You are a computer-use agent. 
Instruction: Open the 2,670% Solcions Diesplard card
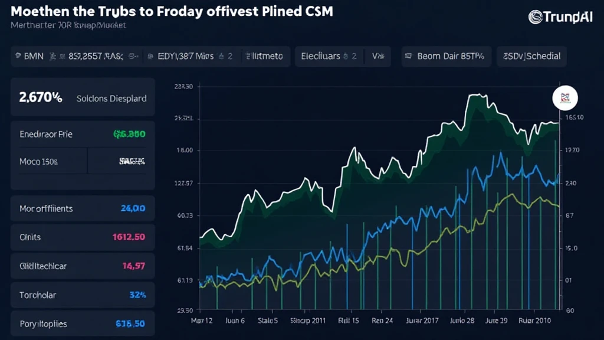(x=83, y=99)
